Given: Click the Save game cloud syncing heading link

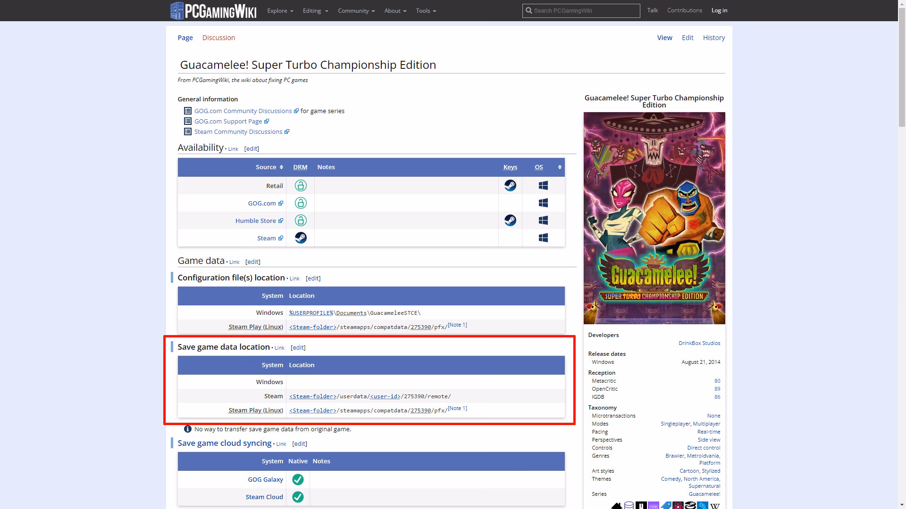Looking at the screenshot, I should coord(225,443).
